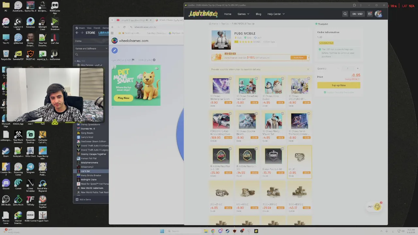Image resolution: width=418 pixels, height=235 pixels.
Task: Show info for PORSCHE Collab item
Action: 230,114
